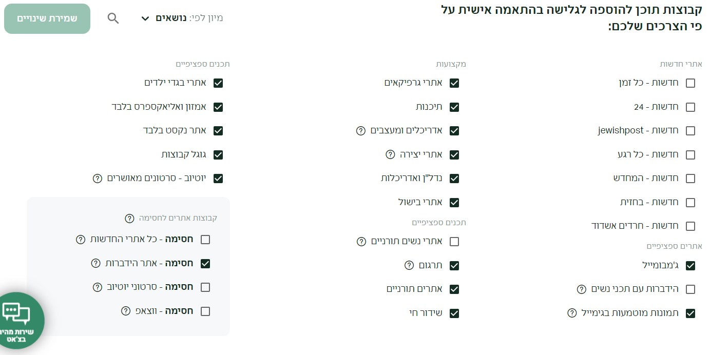Click help icon next to אדריכלים ומעצבים

coord(361,131)
